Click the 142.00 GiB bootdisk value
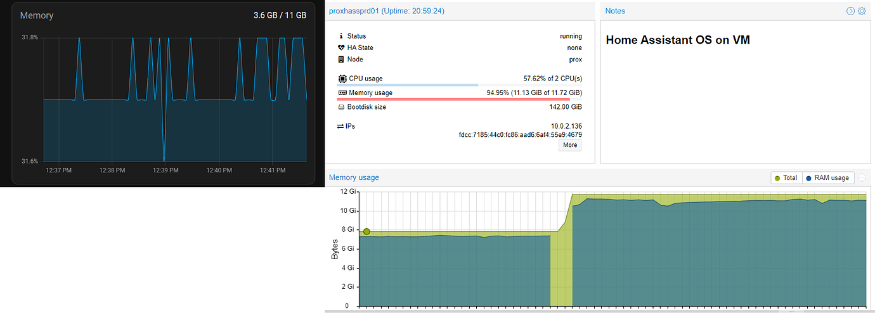875x313 pixels. 564,107
